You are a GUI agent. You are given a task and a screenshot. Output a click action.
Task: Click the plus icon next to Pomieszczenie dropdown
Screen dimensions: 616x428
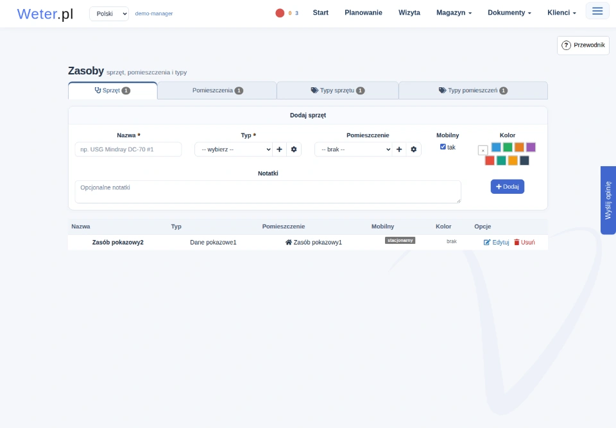click(x=399, y=150)
